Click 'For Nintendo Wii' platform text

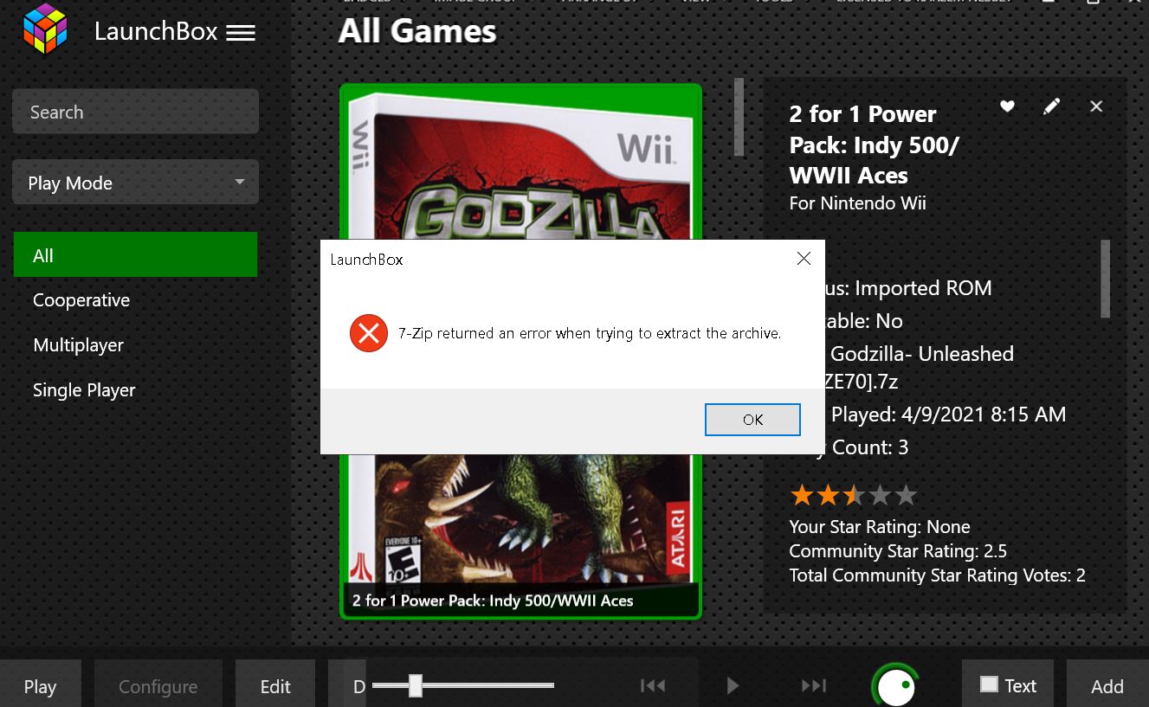pos(857,203)
